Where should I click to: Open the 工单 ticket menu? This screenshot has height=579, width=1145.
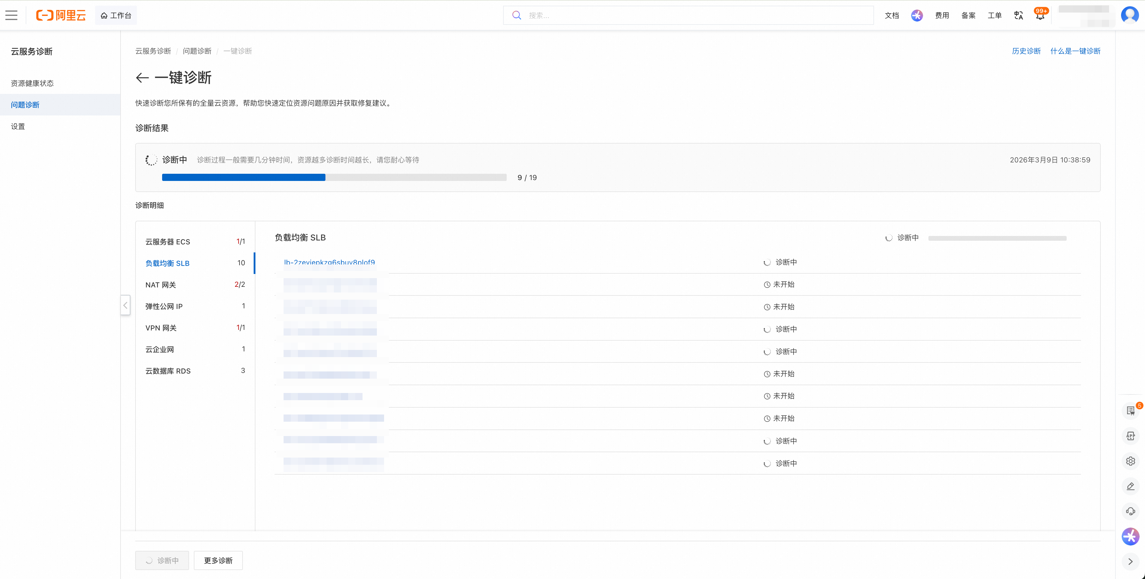click(x=994, y=16)
